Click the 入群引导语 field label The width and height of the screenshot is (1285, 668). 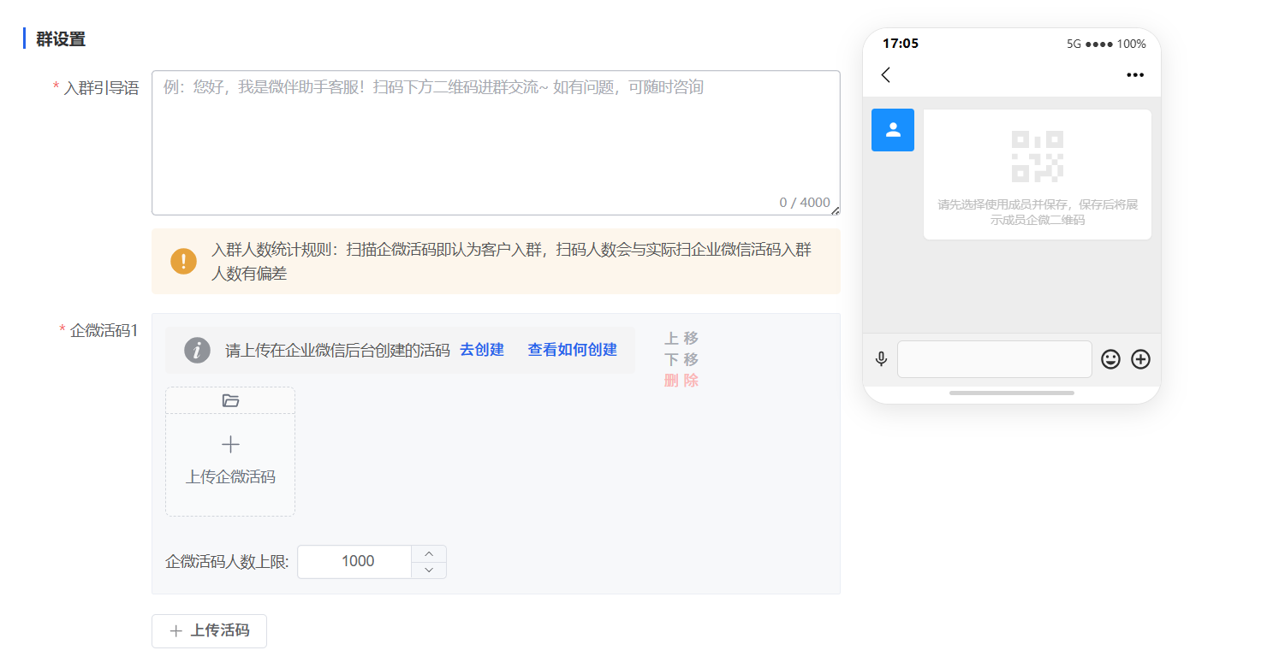[101, 87]
